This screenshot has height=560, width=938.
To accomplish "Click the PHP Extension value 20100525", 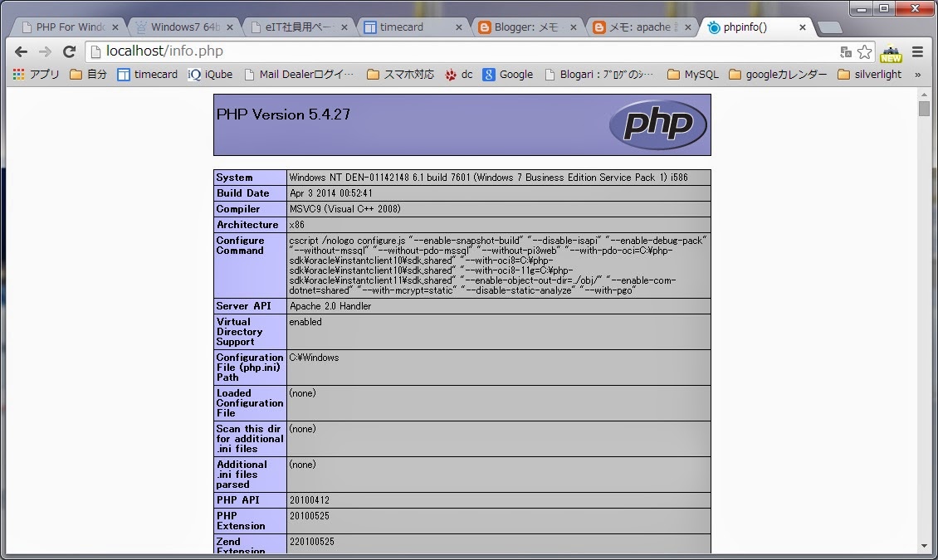I will (310, 516).
